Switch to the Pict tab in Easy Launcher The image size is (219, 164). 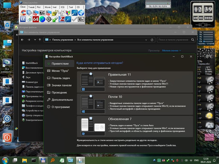coord(39,7)
